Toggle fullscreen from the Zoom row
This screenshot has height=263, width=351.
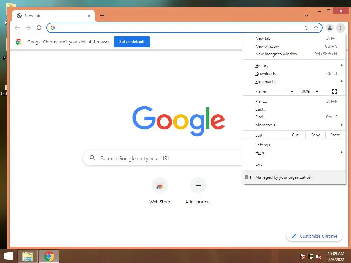tap(335, 91)
